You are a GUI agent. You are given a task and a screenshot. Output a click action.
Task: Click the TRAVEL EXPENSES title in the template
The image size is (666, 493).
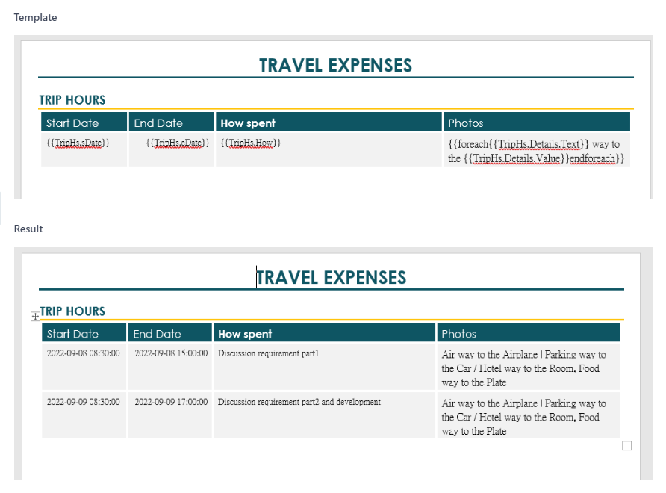click(x=335, y=66)
